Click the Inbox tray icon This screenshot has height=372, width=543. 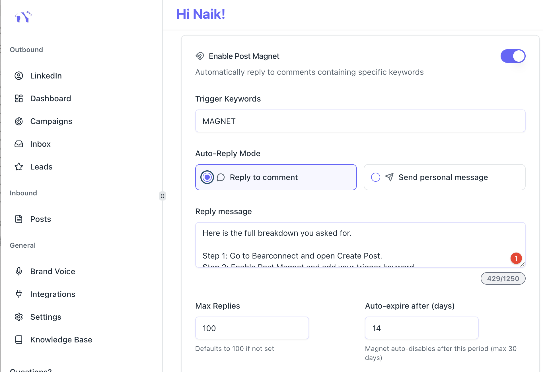(19, 144)
